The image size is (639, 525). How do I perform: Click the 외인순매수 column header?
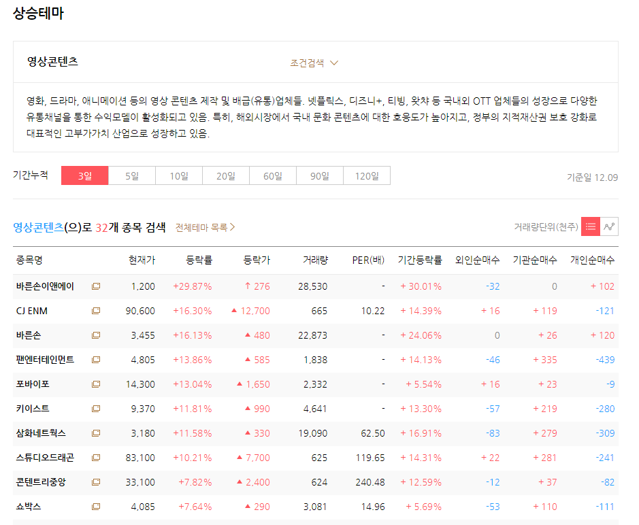pyautogui.click(x=477, y=260)
